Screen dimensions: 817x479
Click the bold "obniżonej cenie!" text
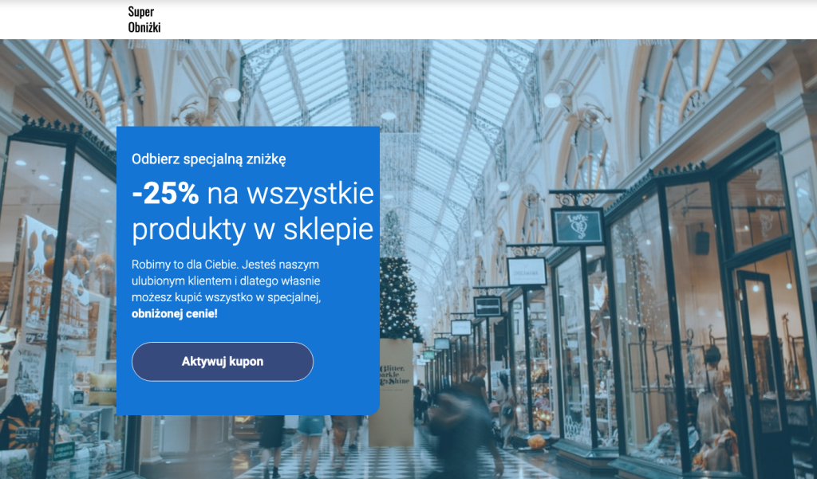[x=175, y=313]
